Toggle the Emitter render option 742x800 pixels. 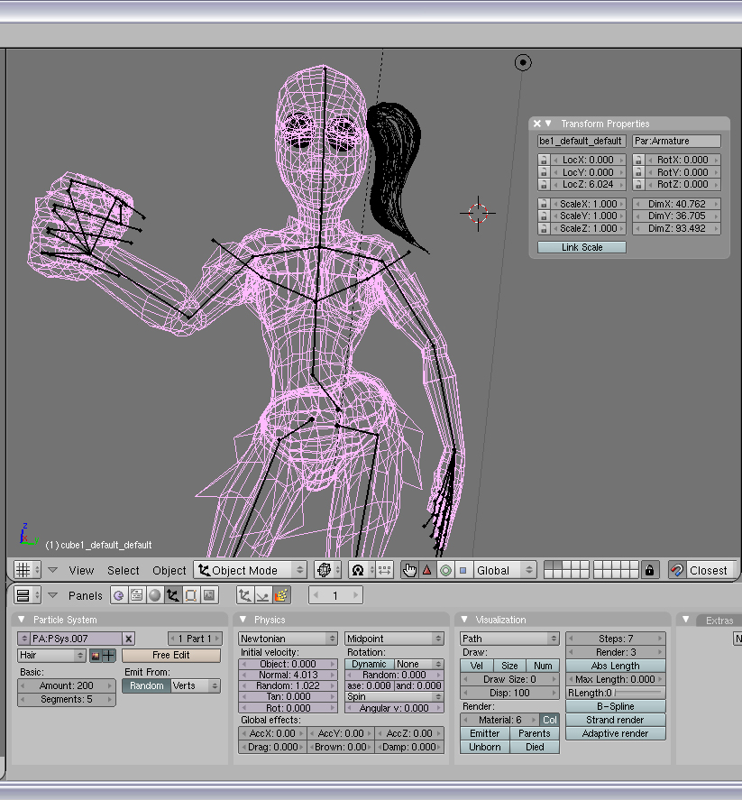tap(485, 733)
